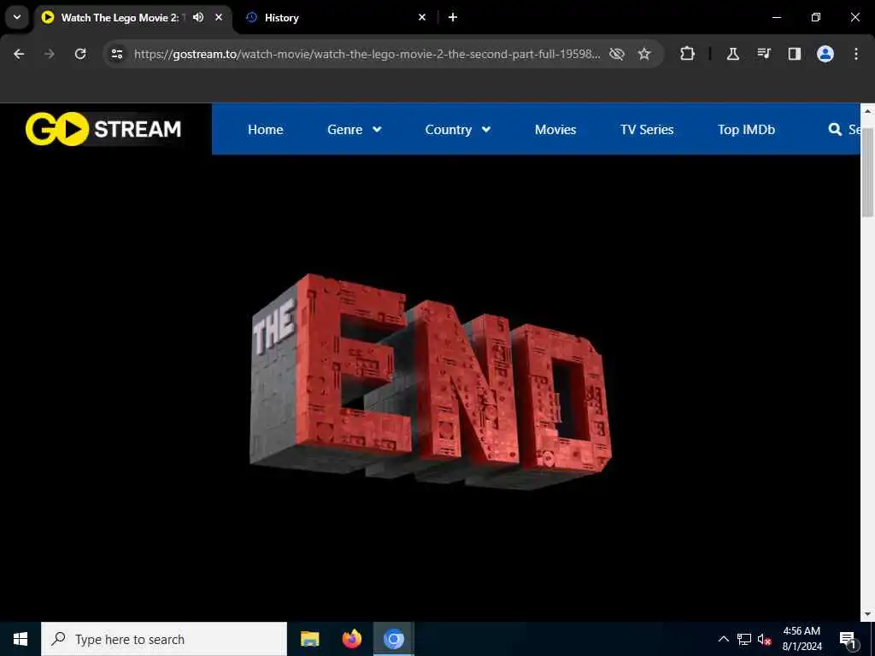The image size is (875, 656).
Task: Open the notification center icon
Action: (848, 639)
